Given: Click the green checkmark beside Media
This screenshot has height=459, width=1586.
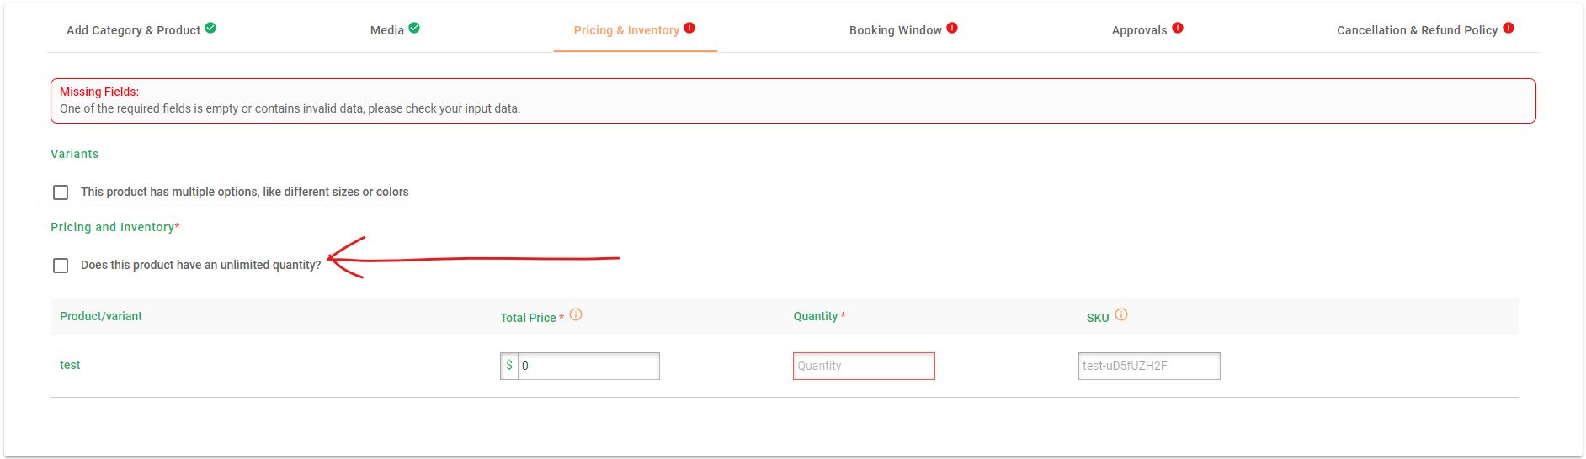Looking at the screenshot, I should 414,28.
